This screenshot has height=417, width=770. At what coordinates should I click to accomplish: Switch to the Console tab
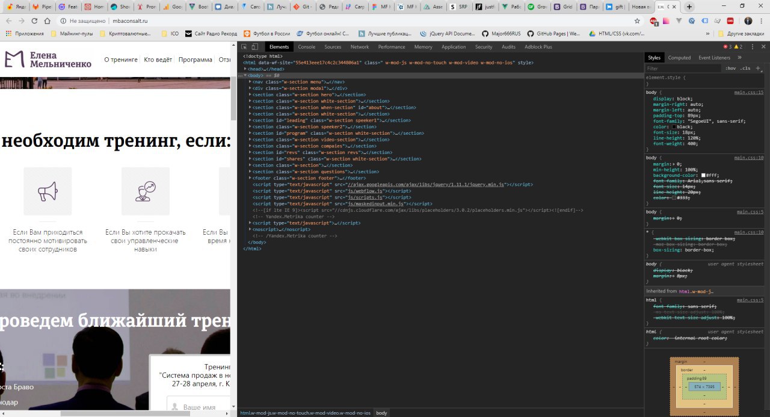307,47
